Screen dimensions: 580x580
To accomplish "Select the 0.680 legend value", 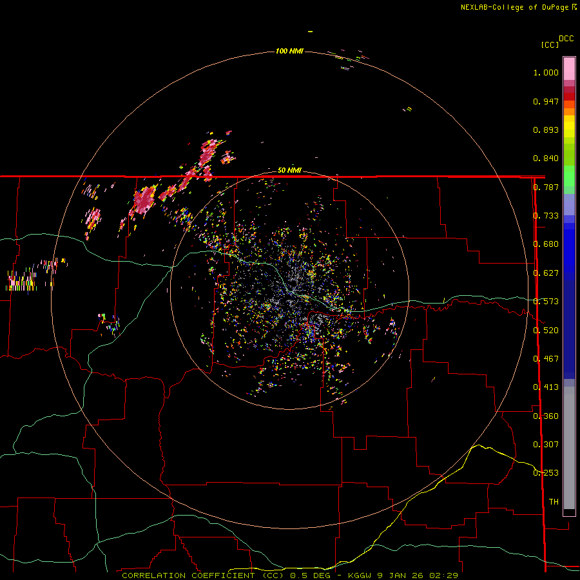I will (x=546, y=244).
